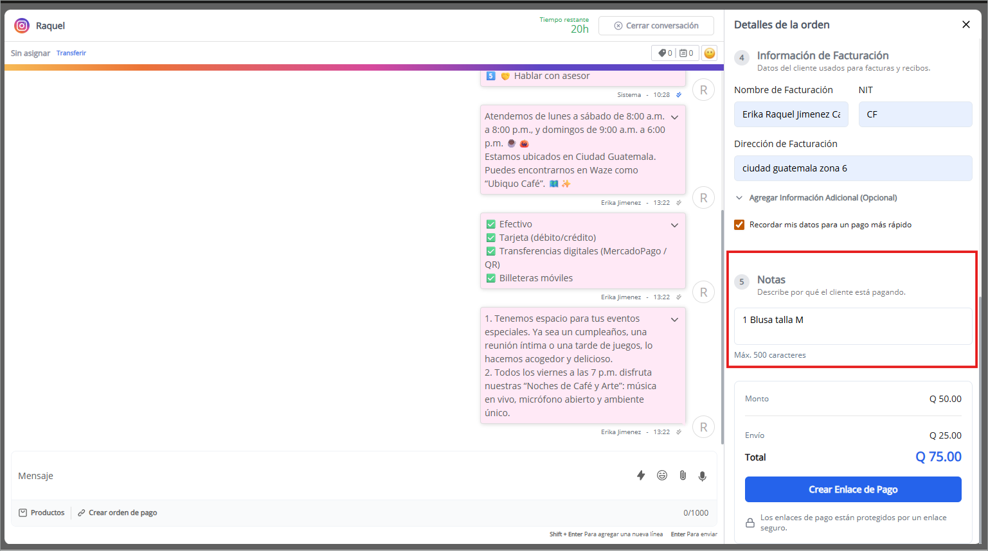
Task: Click the yellow smiley face icon
Action: 709,53
